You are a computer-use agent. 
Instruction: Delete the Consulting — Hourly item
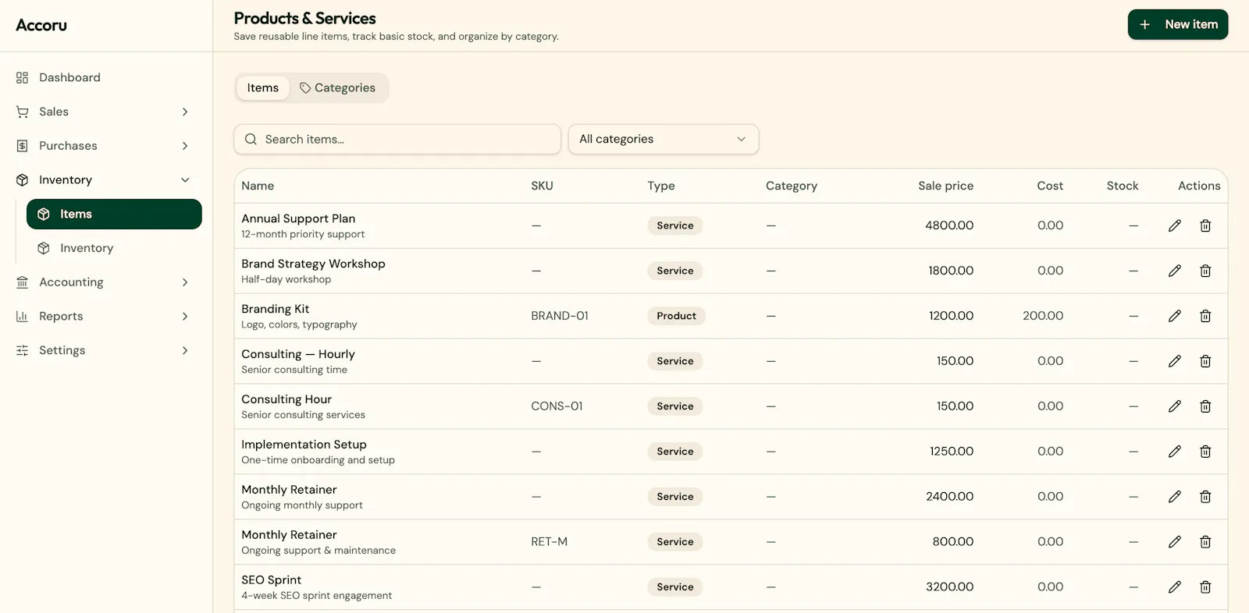(1205, 361)
